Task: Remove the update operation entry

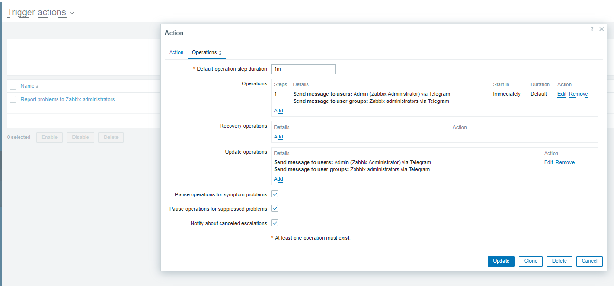Action: point(565,163)
